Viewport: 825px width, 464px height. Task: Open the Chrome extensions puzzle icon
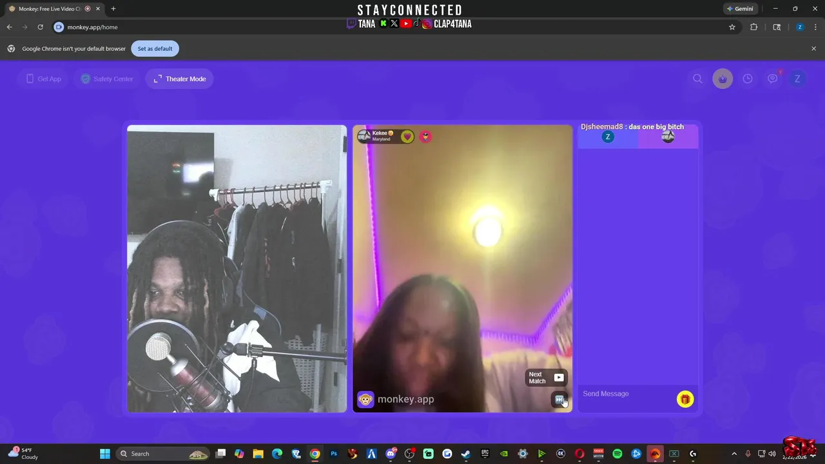[754, 27]
